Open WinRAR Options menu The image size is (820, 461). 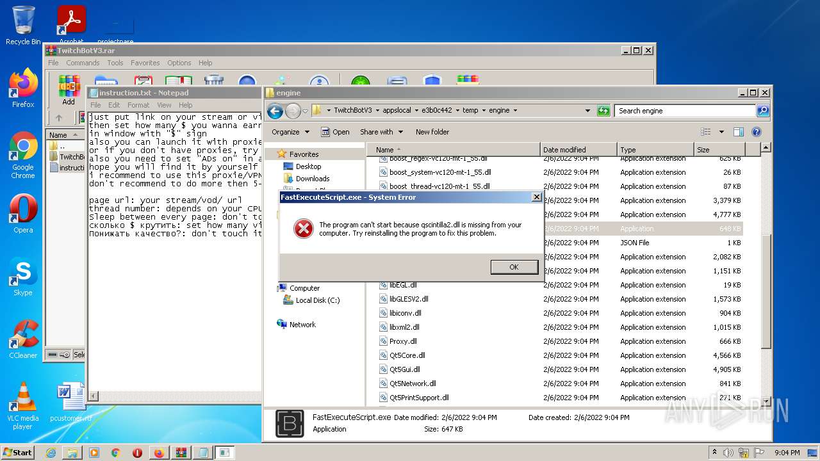coord(179,63)
